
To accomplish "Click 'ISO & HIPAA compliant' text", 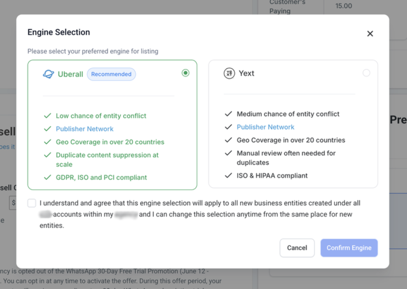I will [x=272, y=176].
